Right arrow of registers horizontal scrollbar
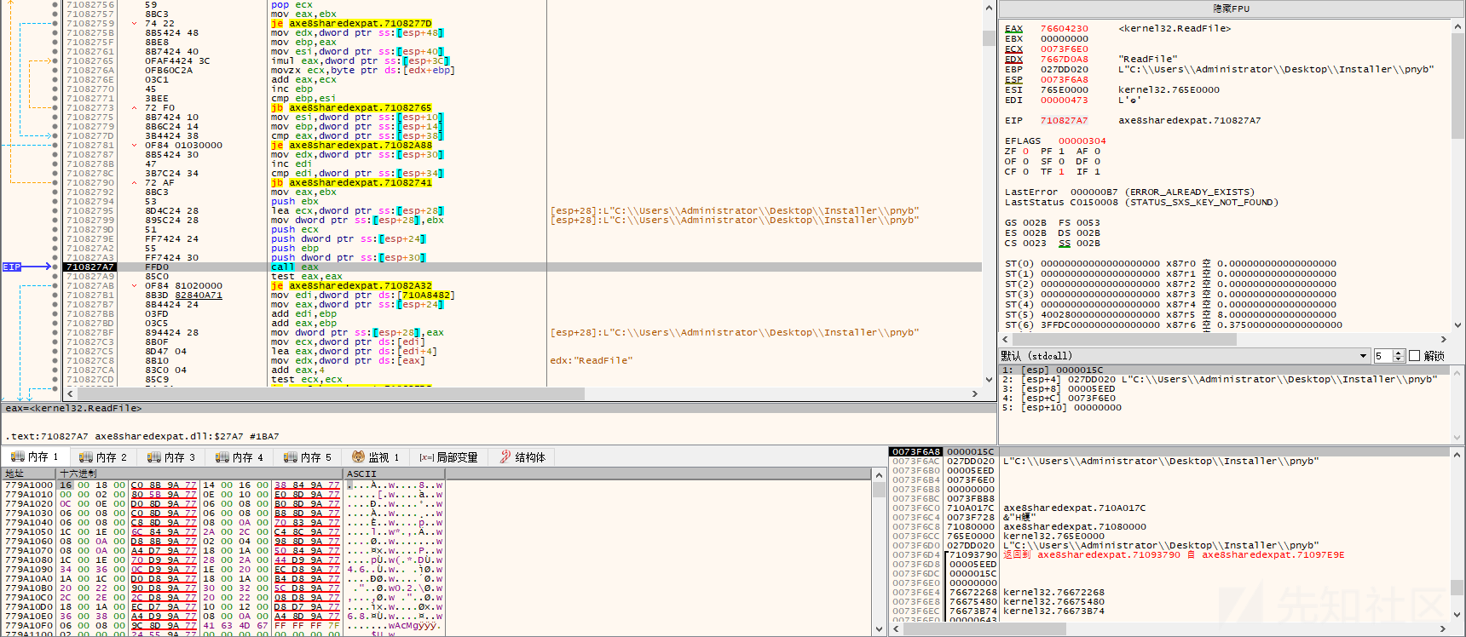The height and width of the screenshot is (637, 1466). pos(1444,339)
